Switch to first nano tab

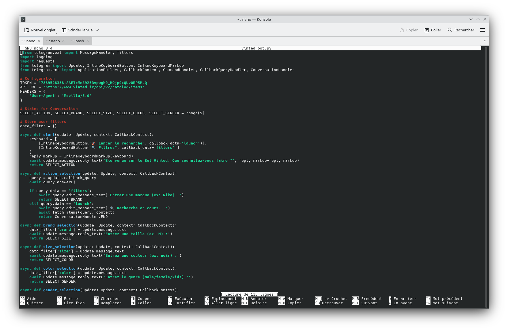point(28,41)
